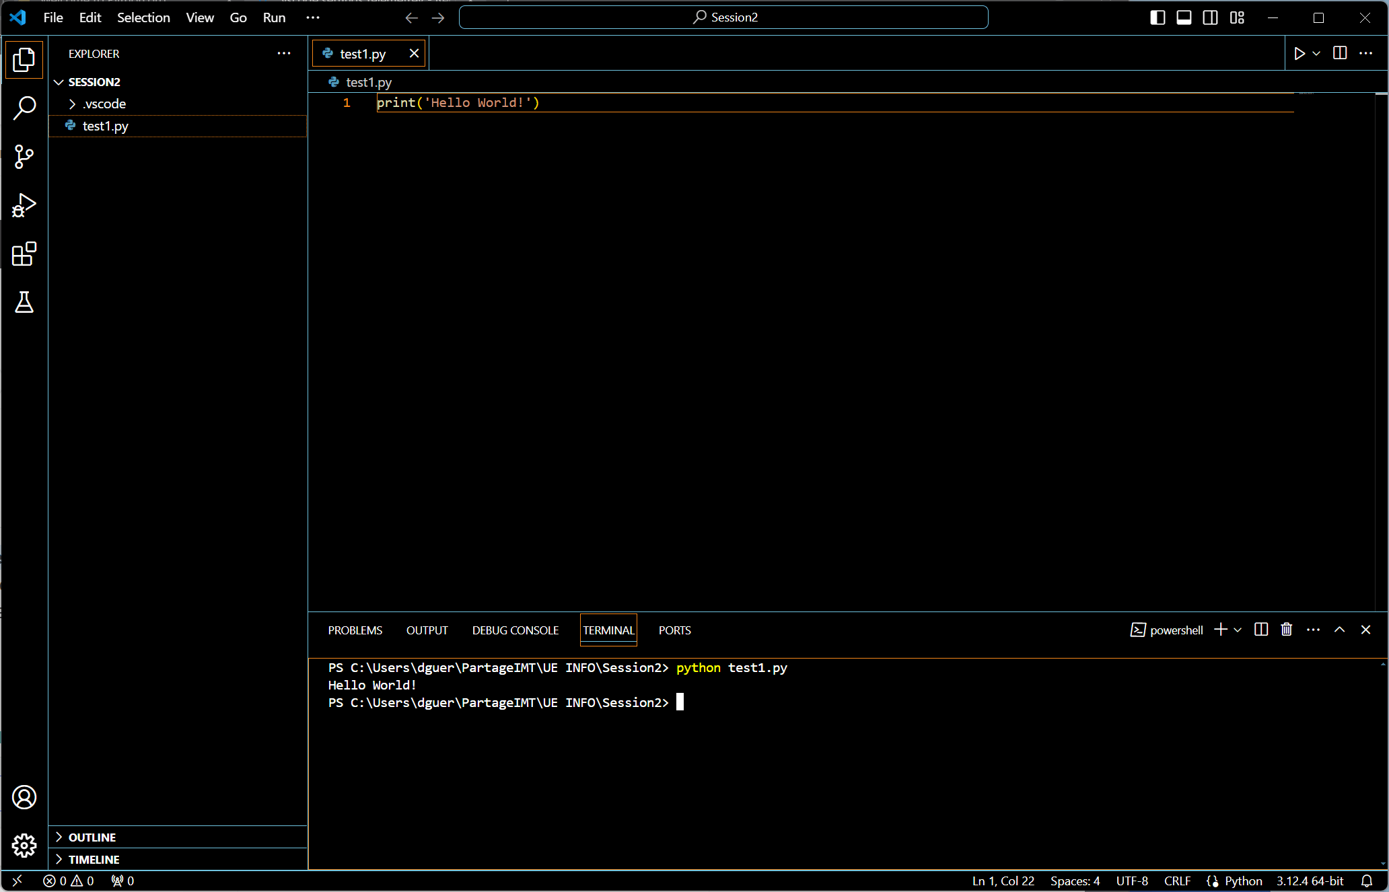Open errors and warnings status item
The width and height of the screenshot is (1389, 892).
(x=69, y=881)
